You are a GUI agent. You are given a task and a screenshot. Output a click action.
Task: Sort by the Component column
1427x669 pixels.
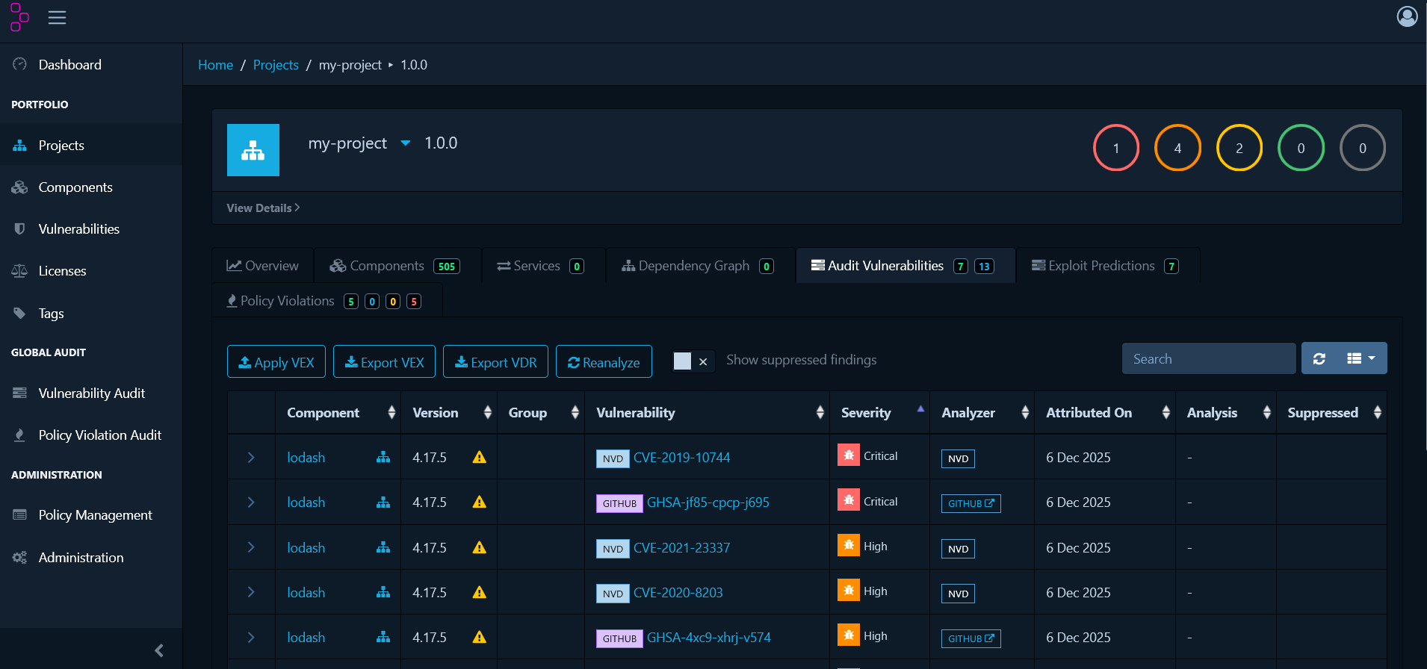tap(338, 413)
